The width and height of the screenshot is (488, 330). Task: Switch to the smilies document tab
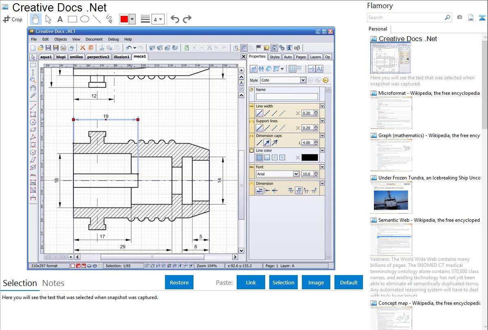tap(76, 57)
